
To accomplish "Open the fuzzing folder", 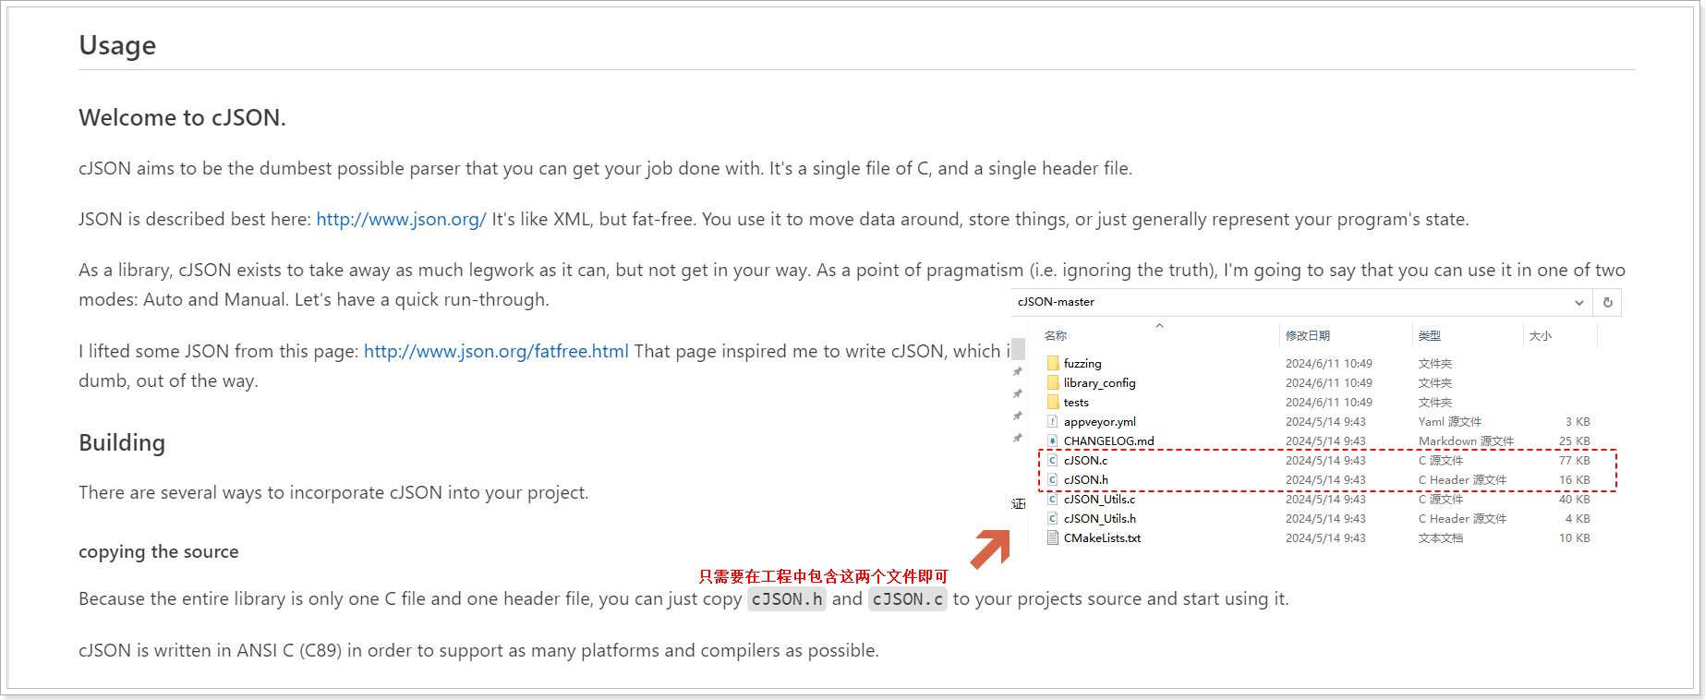I will [1081, 363].
